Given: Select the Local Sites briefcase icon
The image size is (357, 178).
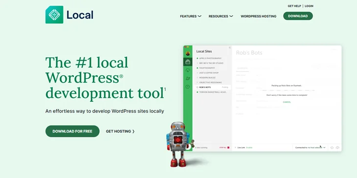Looking at the screenshot, I should click(x=188, y=62).
